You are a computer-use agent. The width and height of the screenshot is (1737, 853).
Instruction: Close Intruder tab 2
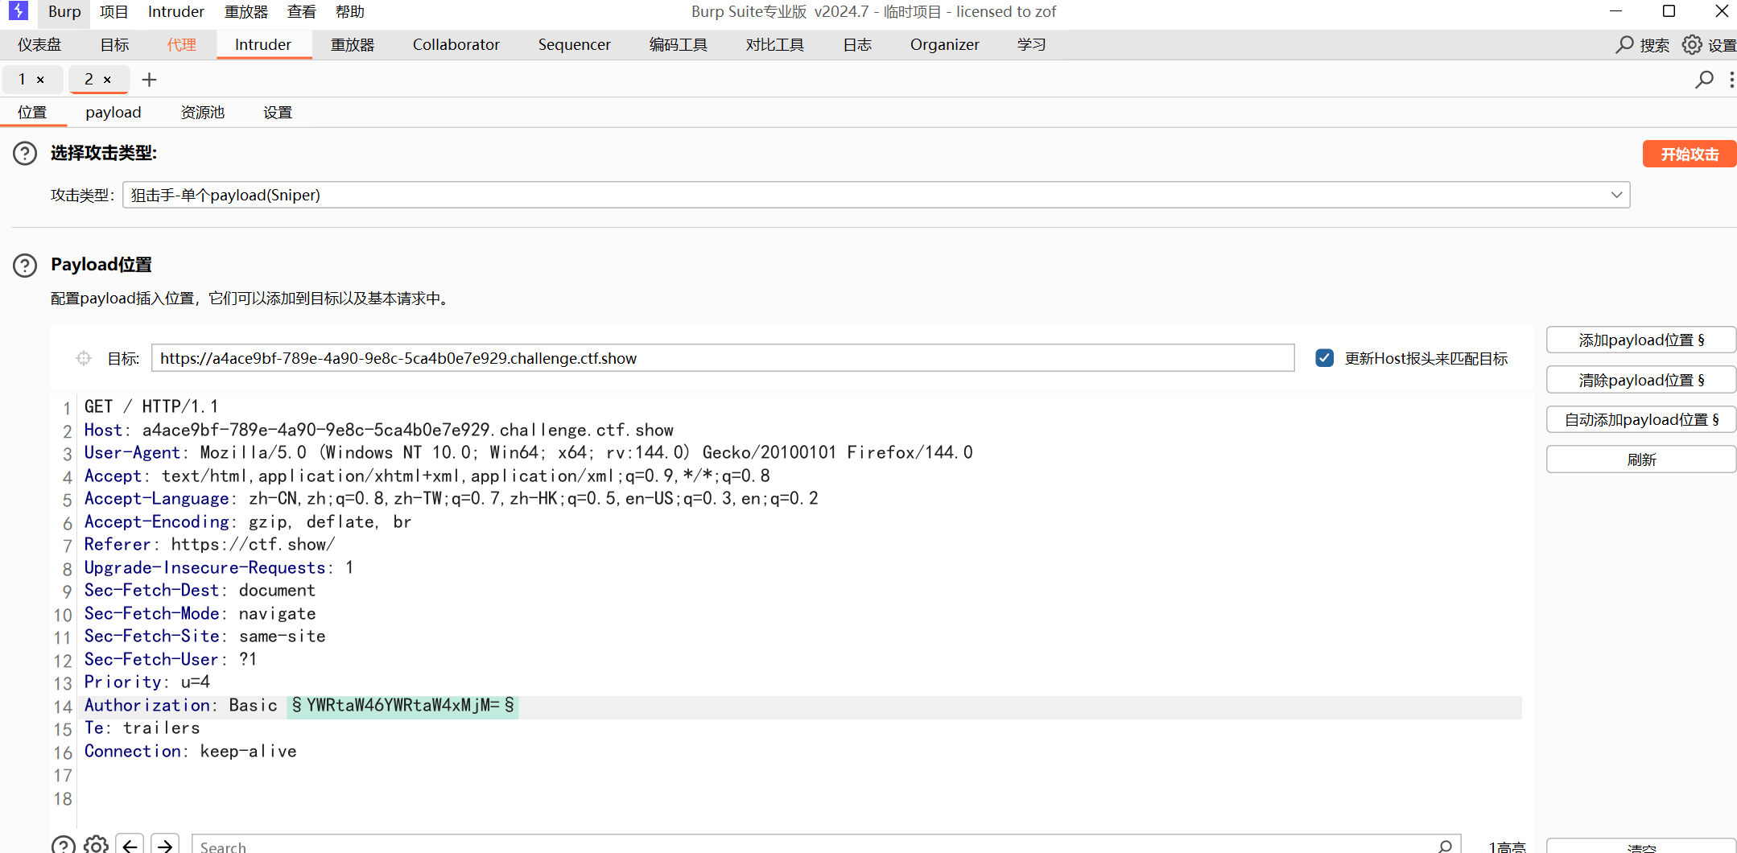click(x=107, y=80)
